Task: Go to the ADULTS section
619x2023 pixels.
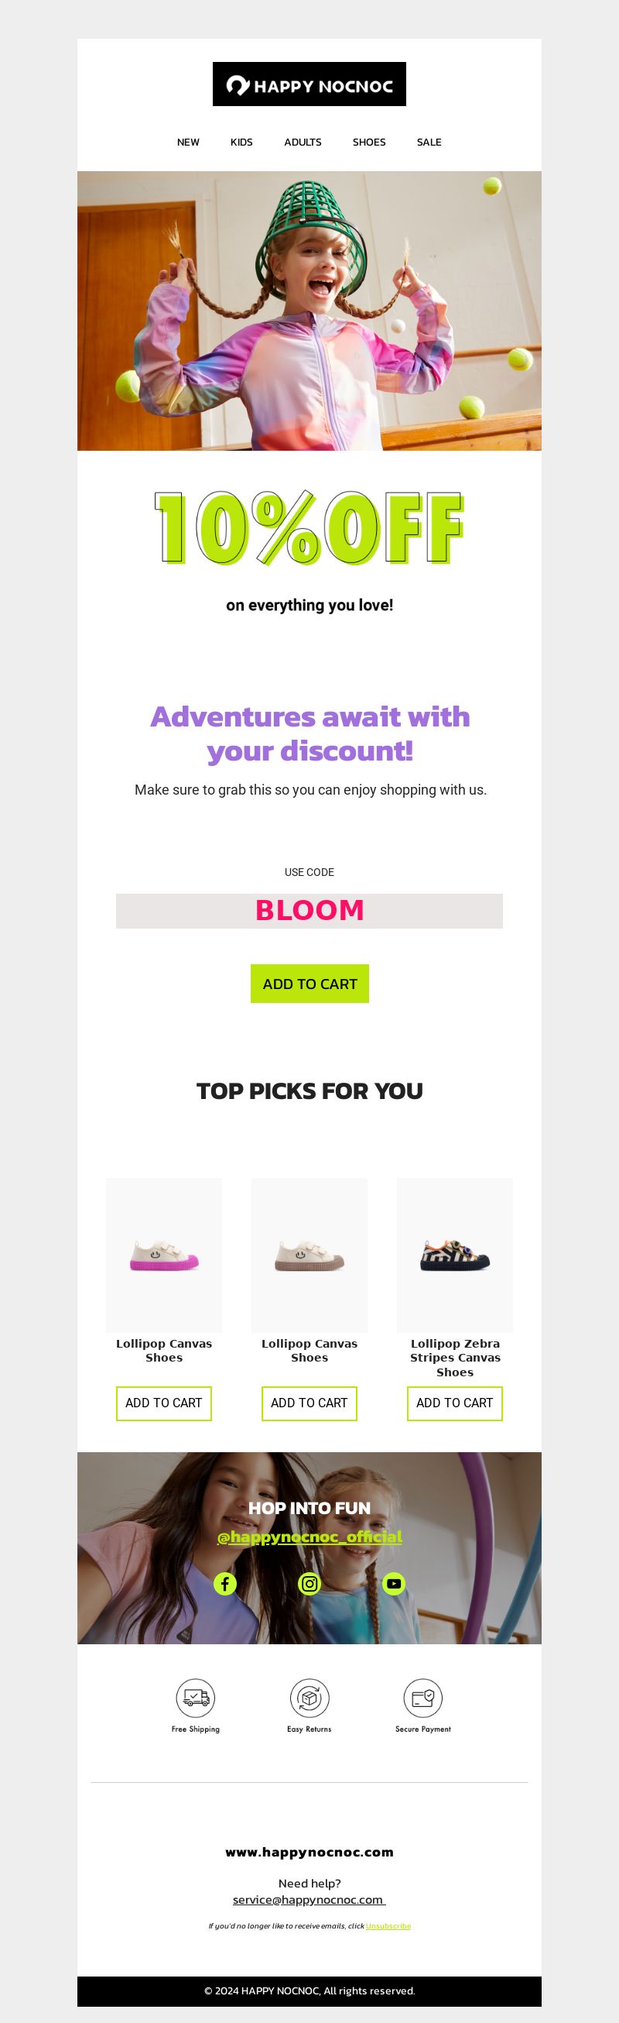Action: tap(303, 143)
